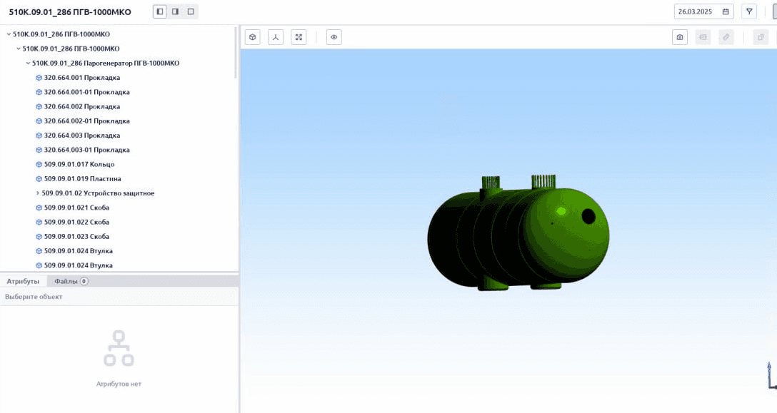
Task: Click the Выберите объект text
Action: (34, 297)
